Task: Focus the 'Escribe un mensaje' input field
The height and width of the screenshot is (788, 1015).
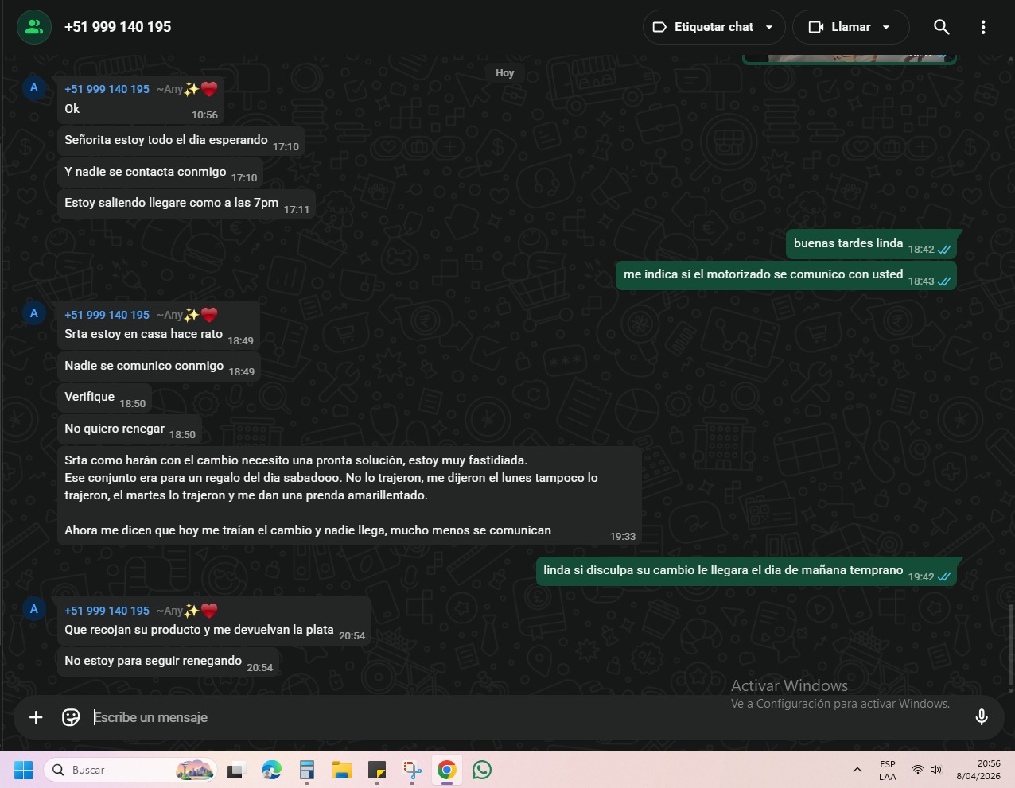Action: [477, 717]
